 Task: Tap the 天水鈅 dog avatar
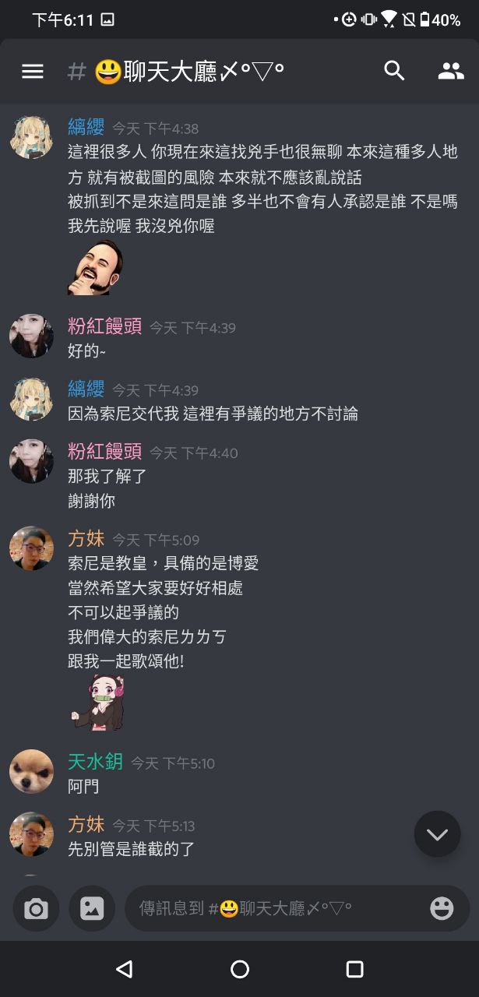pyautogui.click(x=31, y=772)
